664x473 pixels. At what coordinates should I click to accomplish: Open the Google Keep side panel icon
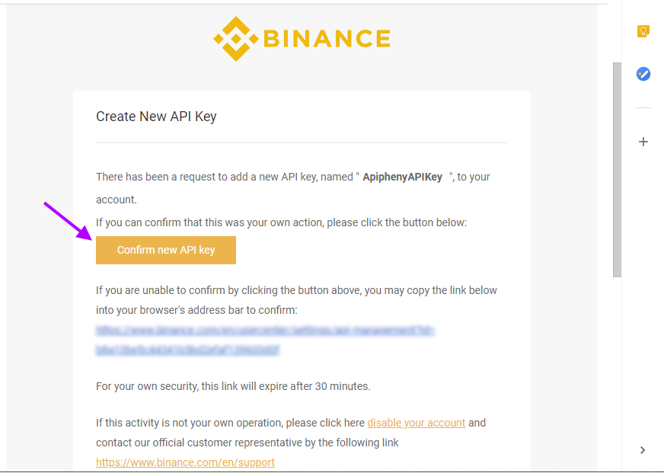click(x=643, y=31)
